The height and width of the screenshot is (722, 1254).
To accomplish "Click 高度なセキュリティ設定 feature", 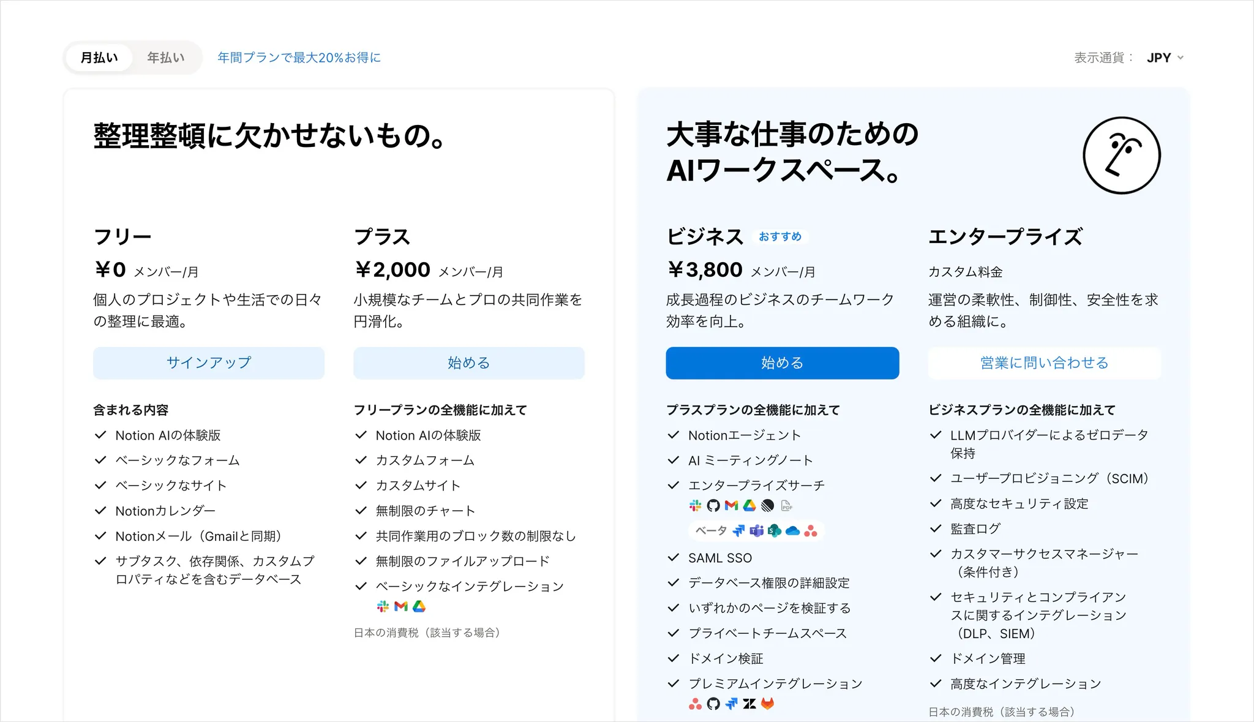I will point(1019,504).
